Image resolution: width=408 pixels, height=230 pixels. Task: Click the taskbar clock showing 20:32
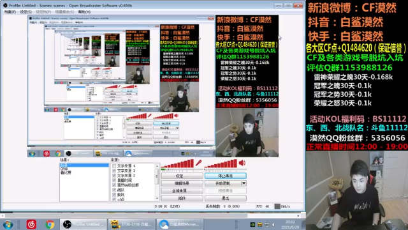290,224
